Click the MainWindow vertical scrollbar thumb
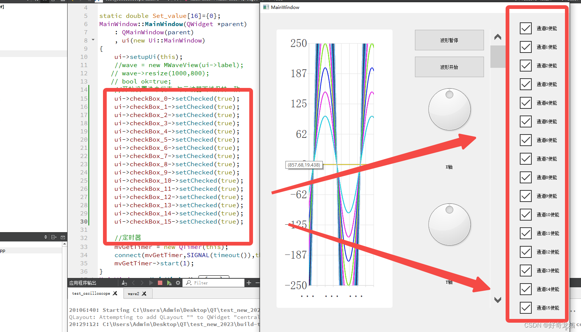Image resolution: width=581 pixels, height=332 pixels. [497, 57]
